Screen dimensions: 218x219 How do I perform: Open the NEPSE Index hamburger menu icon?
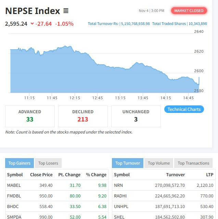[x=66, y=11]
